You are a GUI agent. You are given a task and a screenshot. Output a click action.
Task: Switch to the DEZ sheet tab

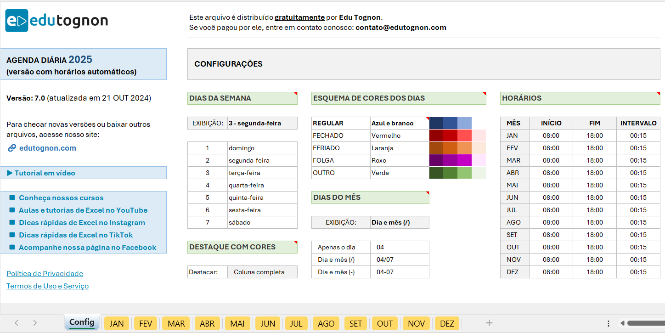coord(447,323)
